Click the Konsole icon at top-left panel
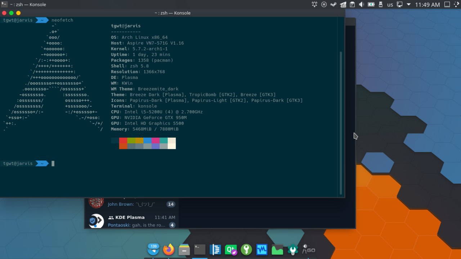The width and height of the screenshot is (461, 259). [x=4, y=4]
